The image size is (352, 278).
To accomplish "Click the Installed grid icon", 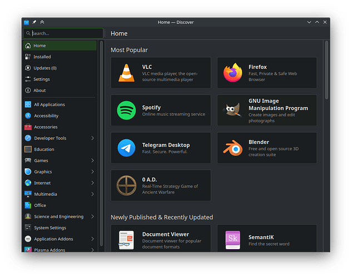I will pos(28,57).
